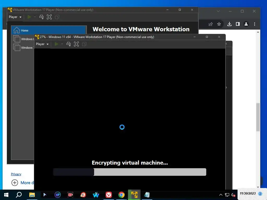267x200 pixels.
Task: Click Send Ctrl+Alt+Del icon in back VMware window
Action: 41,17
